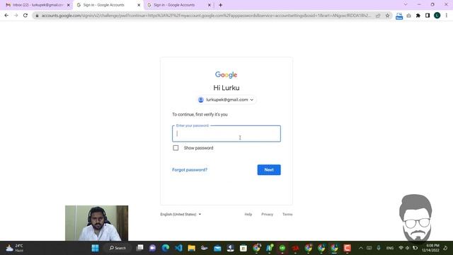Enable the Show password checkbox
Image resolution: width=453 pixels, height=255 pixels.
point(176,148)
